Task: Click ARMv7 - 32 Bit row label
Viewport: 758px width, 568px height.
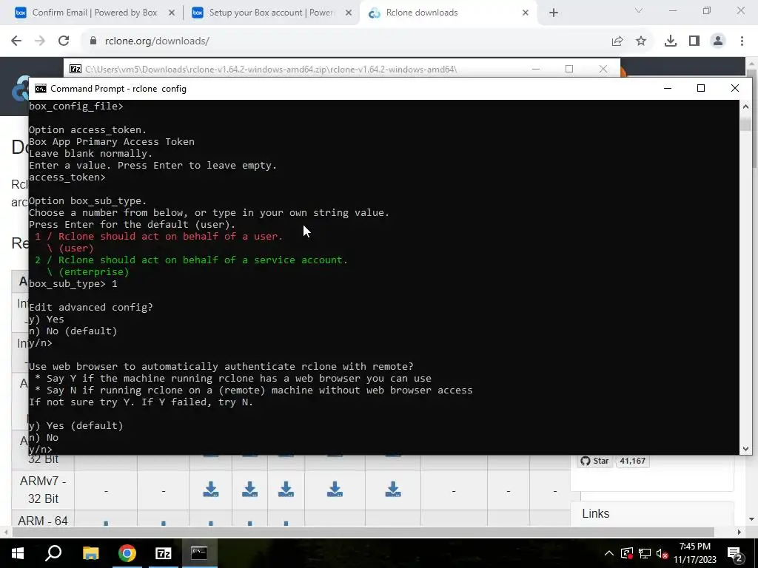Action: click(x=43, y=490)
